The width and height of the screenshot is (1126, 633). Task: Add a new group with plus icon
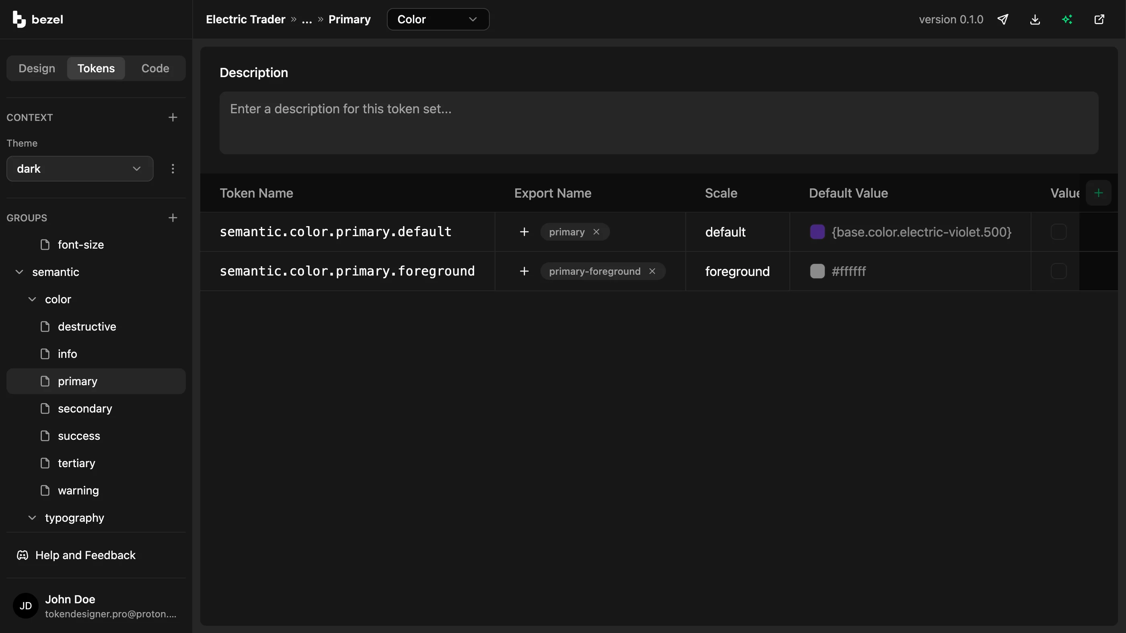(173, 218)
